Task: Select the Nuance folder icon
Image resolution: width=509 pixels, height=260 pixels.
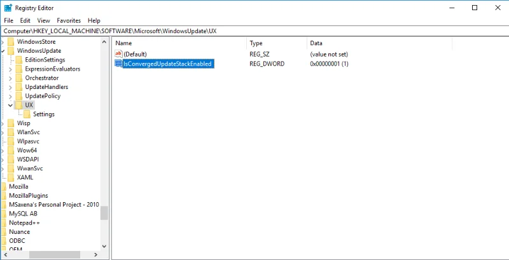Action: point(4,232)
